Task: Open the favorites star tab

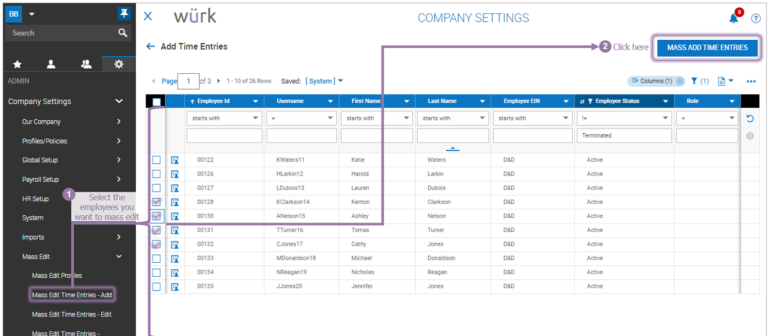Action: (x=18, y=64)
